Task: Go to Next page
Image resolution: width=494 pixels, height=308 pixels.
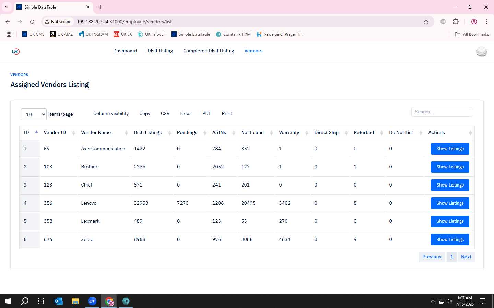Action: (466, 257)
